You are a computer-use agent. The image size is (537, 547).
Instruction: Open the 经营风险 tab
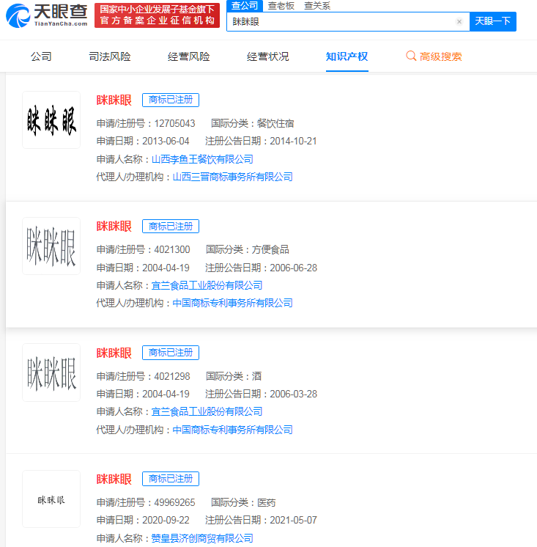tap(189, 56)
